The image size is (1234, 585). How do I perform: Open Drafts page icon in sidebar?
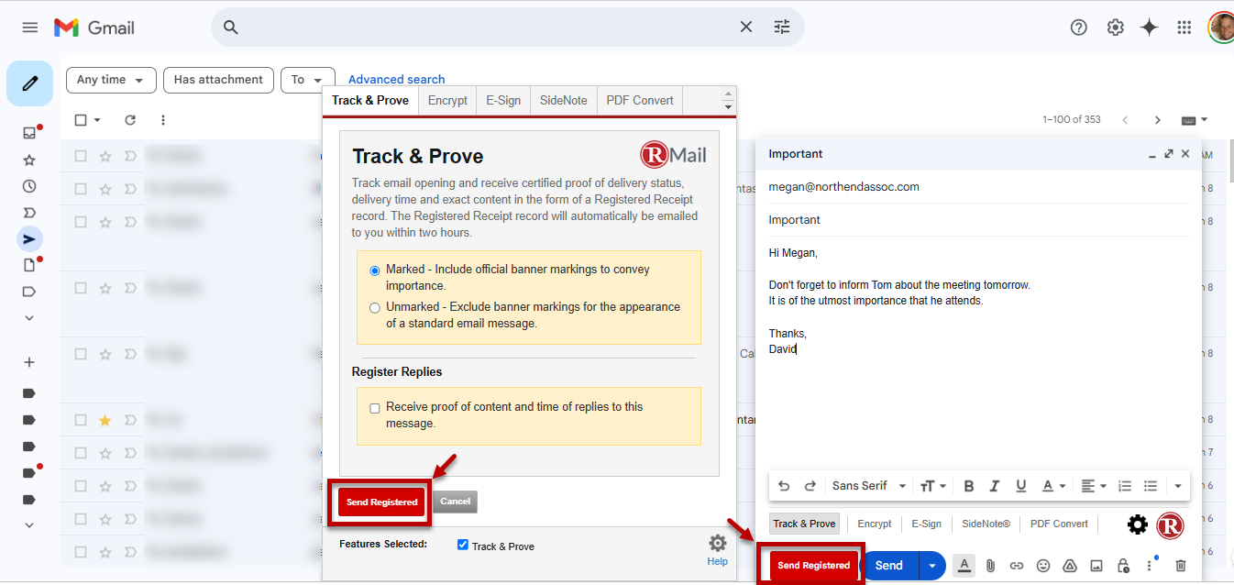pyautogui.click(x=29, y=266)
